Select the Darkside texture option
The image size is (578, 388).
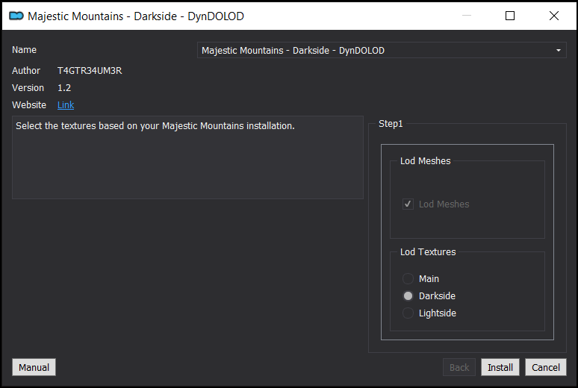(x=408, y=296)
